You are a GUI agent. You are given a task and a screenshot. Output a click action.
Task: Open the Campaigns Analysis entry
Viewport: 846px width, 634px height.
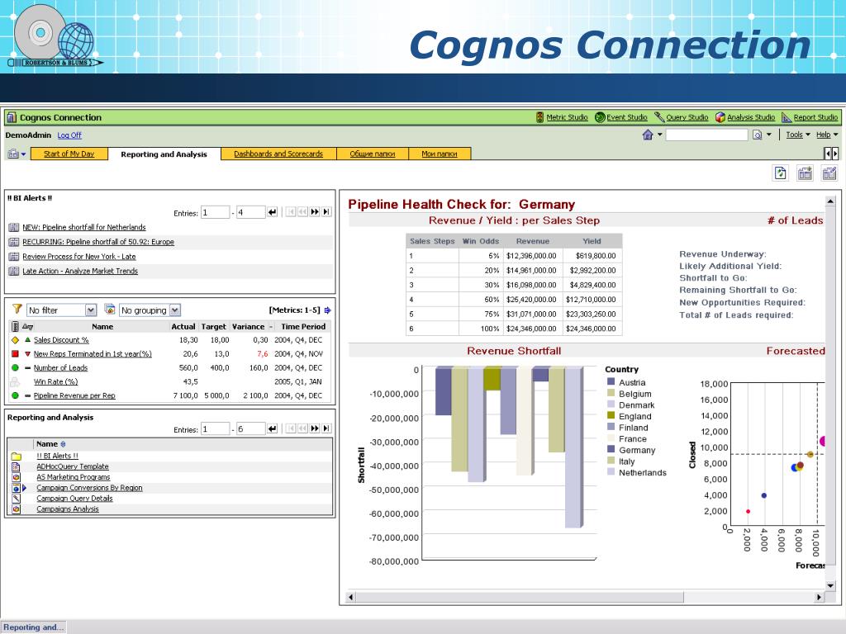tap(68, 509)
